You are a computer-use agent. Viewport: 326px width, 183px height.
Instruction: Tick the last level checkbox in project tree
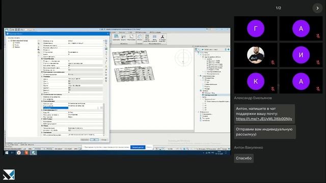pyautogui.click(x=207, y=70)
